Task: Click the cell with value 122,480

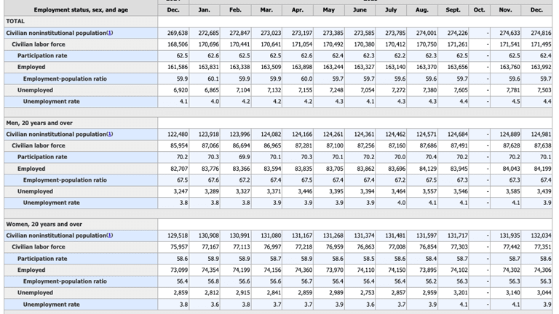Action: point(173,134)
